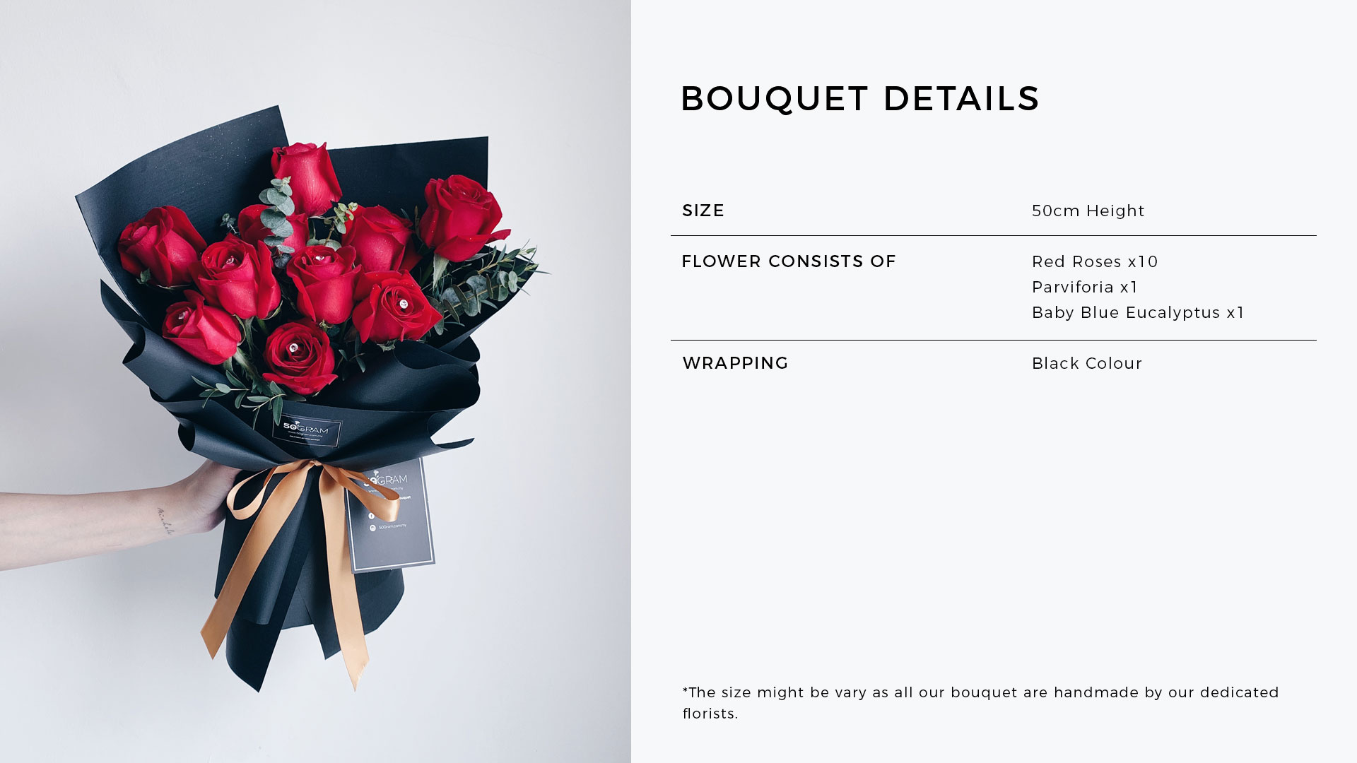
Task: Click the Red Roses x10 text
Action: pos(1095,261)
